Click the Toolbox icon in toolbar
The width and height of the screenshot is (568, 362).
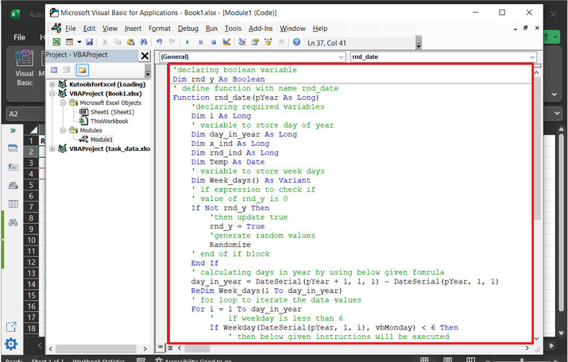pos(281,42)
